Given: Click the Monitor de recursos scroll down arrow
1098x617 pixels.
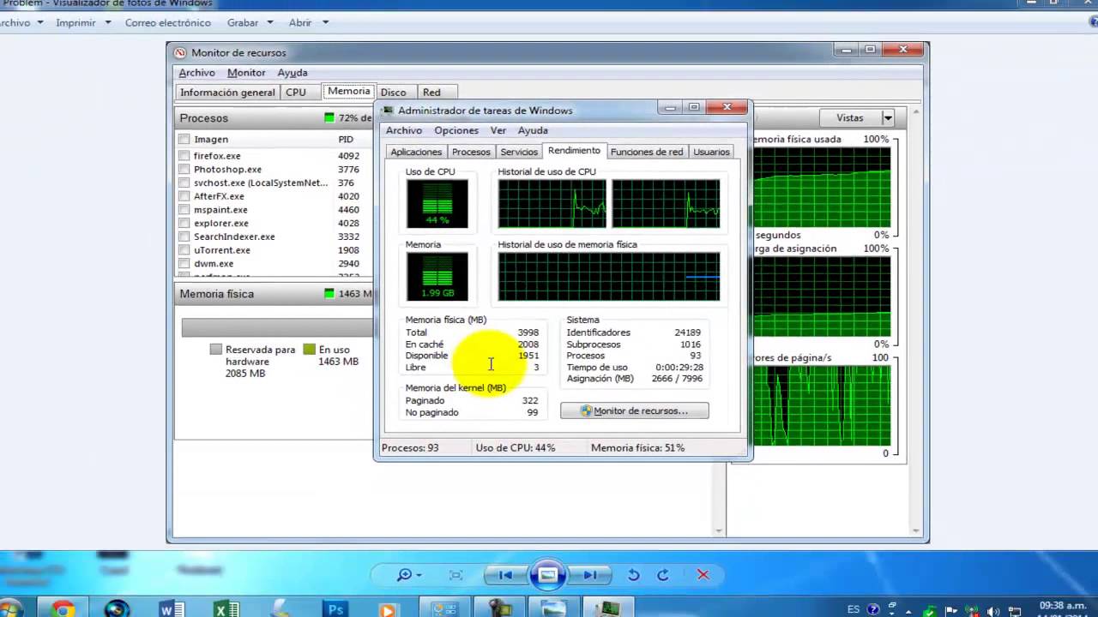Looking at the screenshot, I should click(915, 530).
